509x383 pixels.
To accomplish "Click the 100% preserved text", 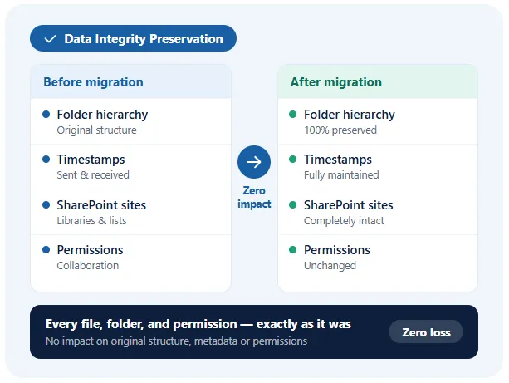I will pyautogui.click(x=340, y=130).
